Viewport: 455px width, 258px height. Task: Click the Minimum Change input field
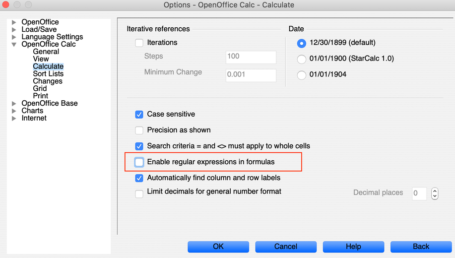click(251, 75)
